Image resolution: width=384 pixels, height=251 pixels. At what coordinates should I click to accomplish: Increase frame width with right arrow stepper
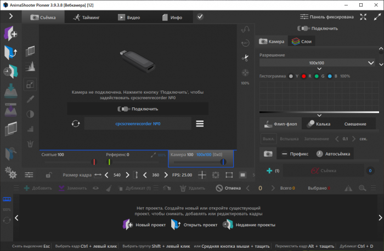click(x=127, y=175)
